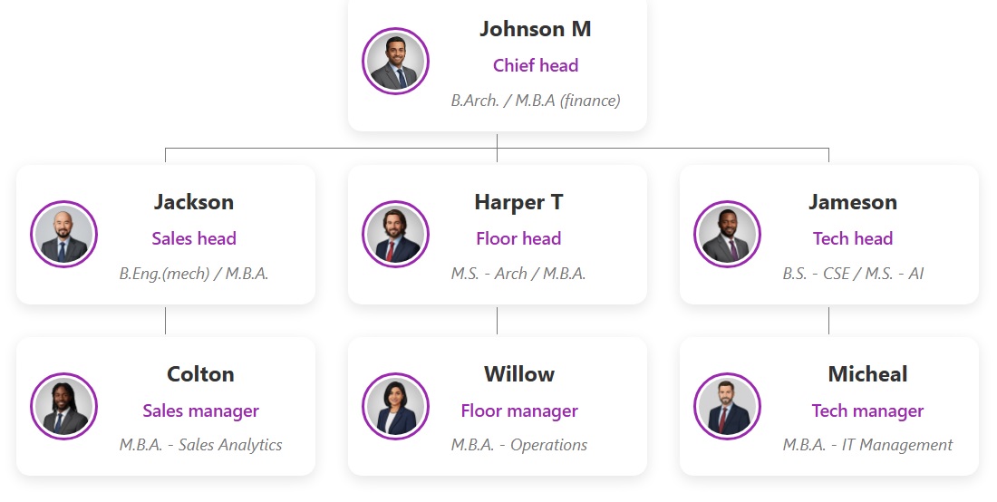Click the Sales head role label

pyautogui.click(x=194, y=238)
